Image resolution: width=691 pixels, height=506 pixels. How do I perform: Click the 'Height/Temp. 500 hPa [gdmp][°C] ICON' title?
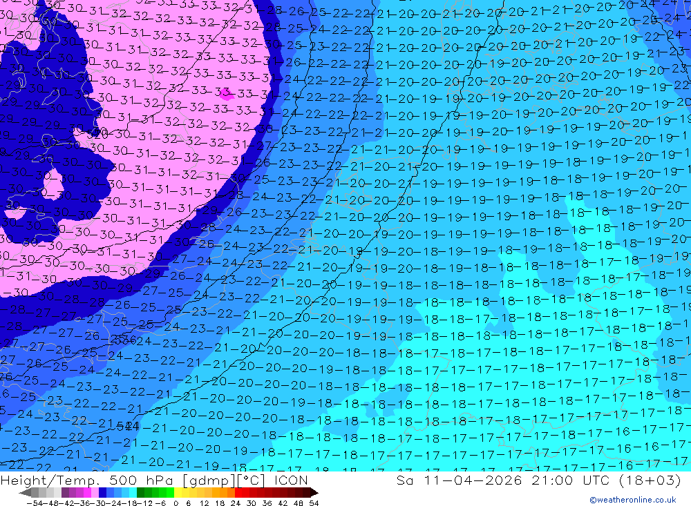click(154, 480)
